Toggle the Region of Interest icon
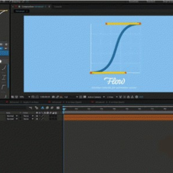 (81, 97)
